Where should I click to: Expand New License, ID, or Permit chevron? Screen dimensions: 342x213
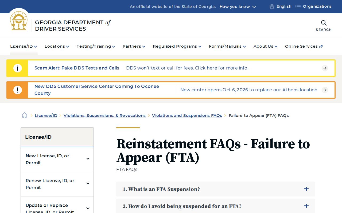(88, 159)
